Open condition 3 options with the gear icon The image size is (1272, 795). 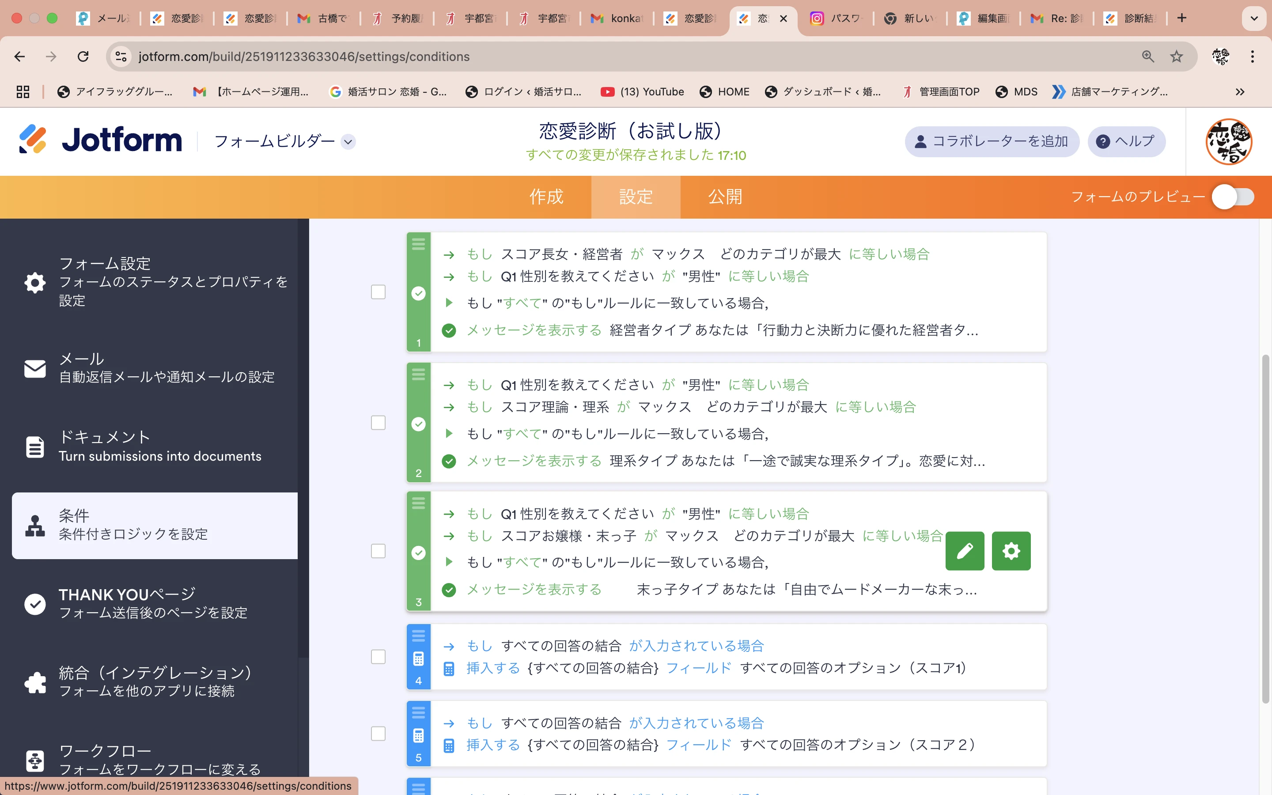pyautogui.click(x=1011, y=551)
